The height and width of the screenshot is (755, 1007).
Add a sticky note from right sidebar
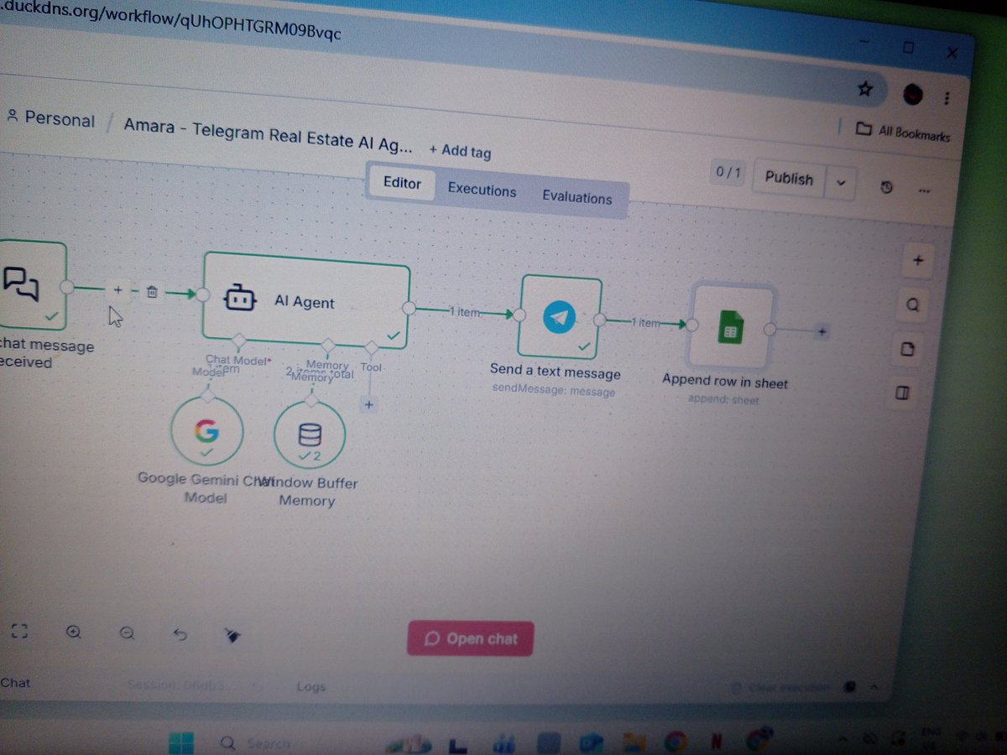coord(907,349)
